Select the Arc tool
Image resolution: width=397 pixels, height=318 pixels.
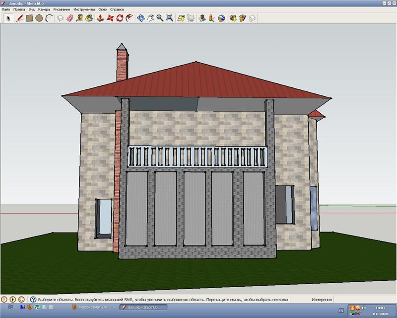coord(49,18)
